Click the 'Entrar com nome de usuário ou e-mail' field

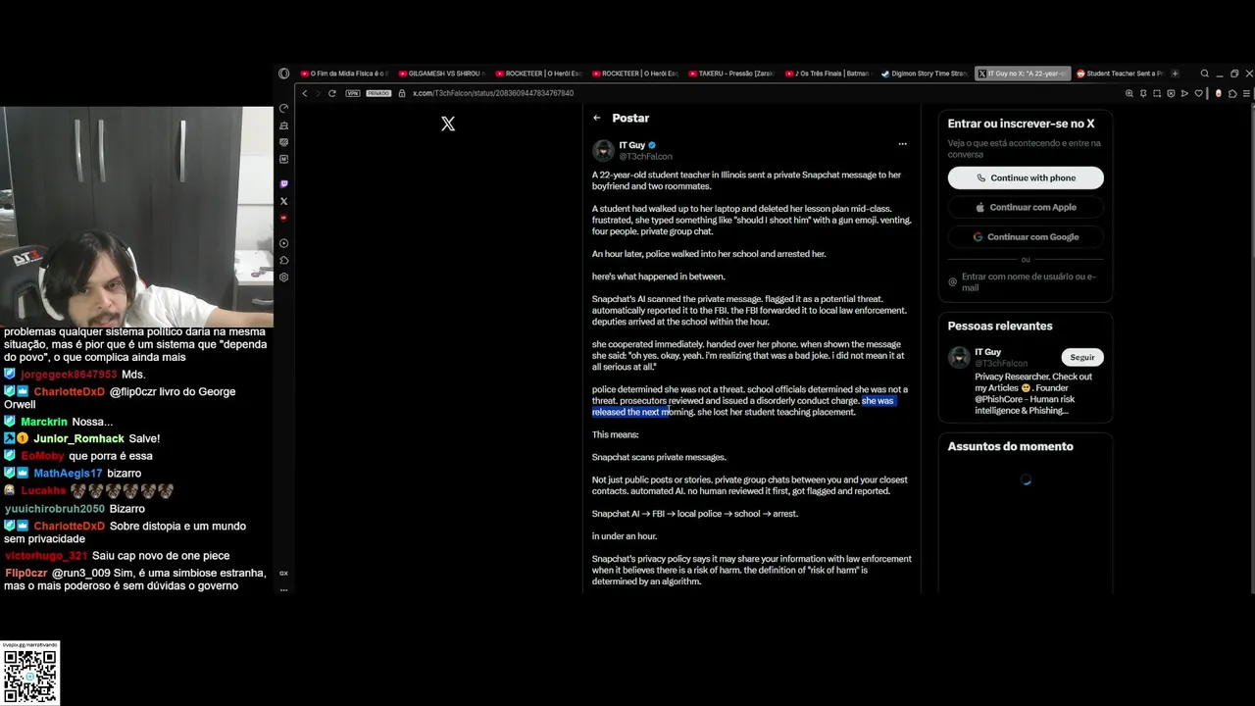1026,281
